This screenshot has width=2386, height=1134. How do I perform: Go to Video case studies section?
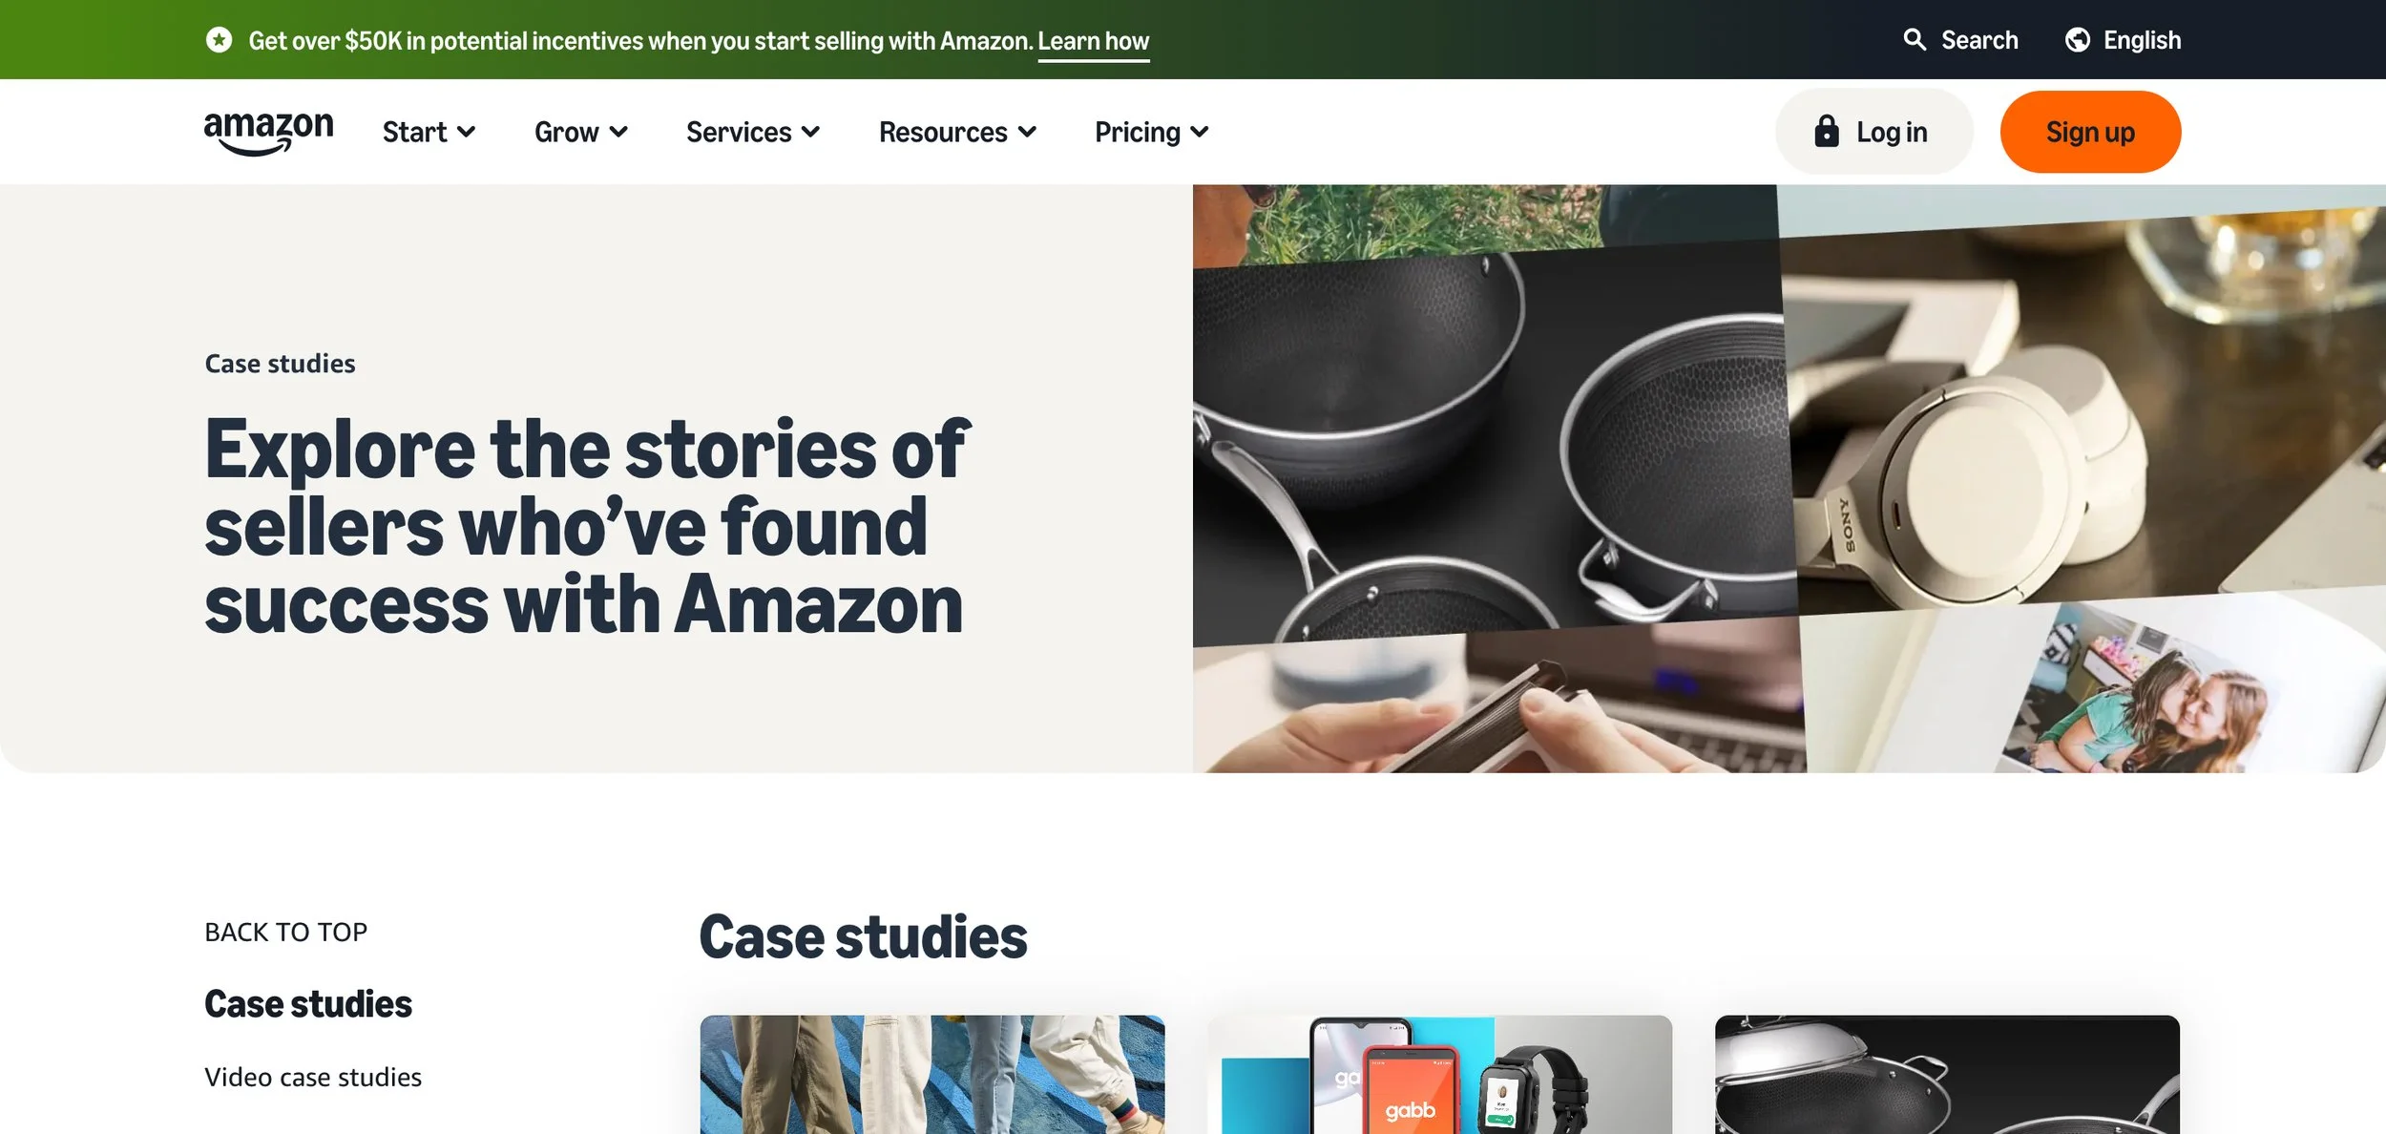coord(313,1077)
